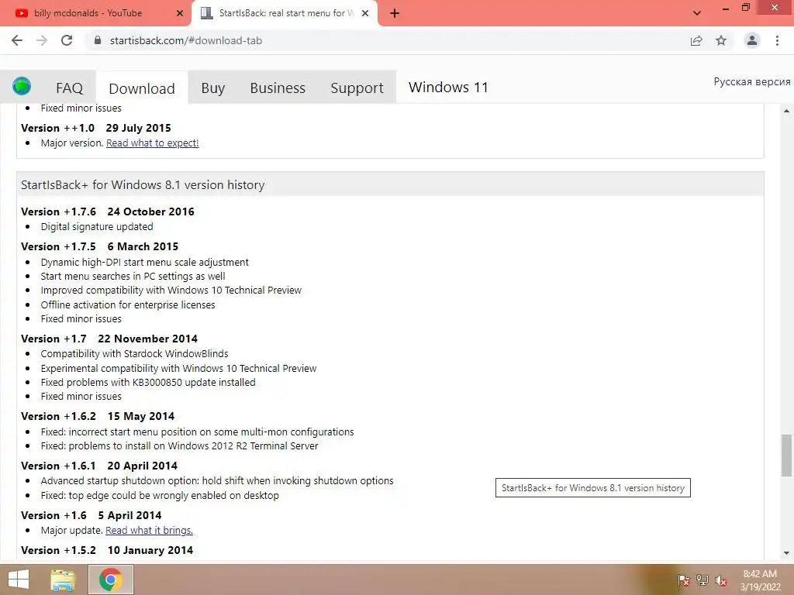Click the Digital signature updated line
This screenshot has width=794, height=595.
97,227
